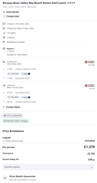Click the inbound Turkish Airlines logo
Screen dimensions: 97x183
click(90, 86)
